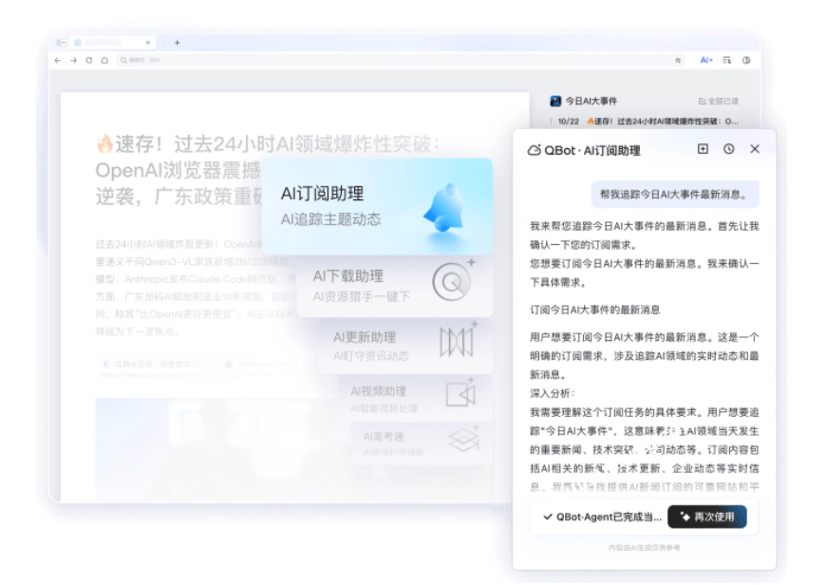Bookmark the page with the star icon
Viewport: 827px width, 585px height.
pyautogui.click(x=678, y=60)
